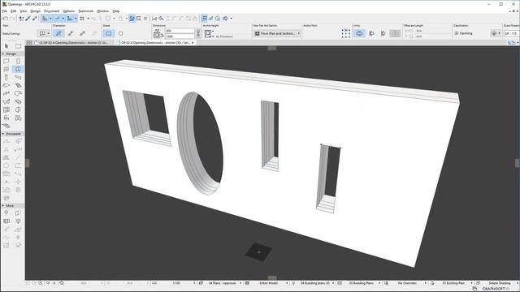The width and height of the screenshot is (520, 292).
Task: Select the Slab tool
Action: pos(6,85)
